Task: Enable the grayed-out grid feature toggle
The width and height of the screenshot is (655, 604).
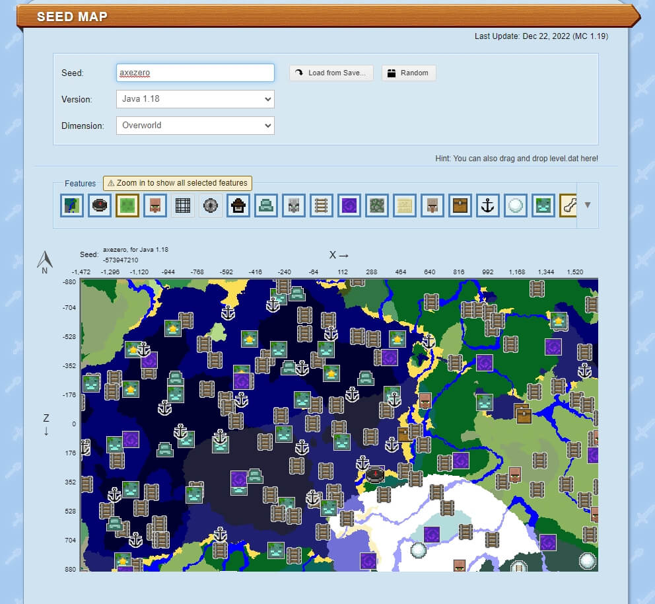Action: point(182,206)
